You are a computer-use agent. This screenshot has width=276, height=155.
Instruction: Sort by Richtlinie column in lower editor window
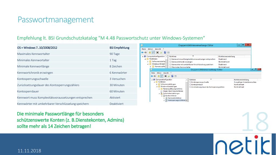click(211, 80)
